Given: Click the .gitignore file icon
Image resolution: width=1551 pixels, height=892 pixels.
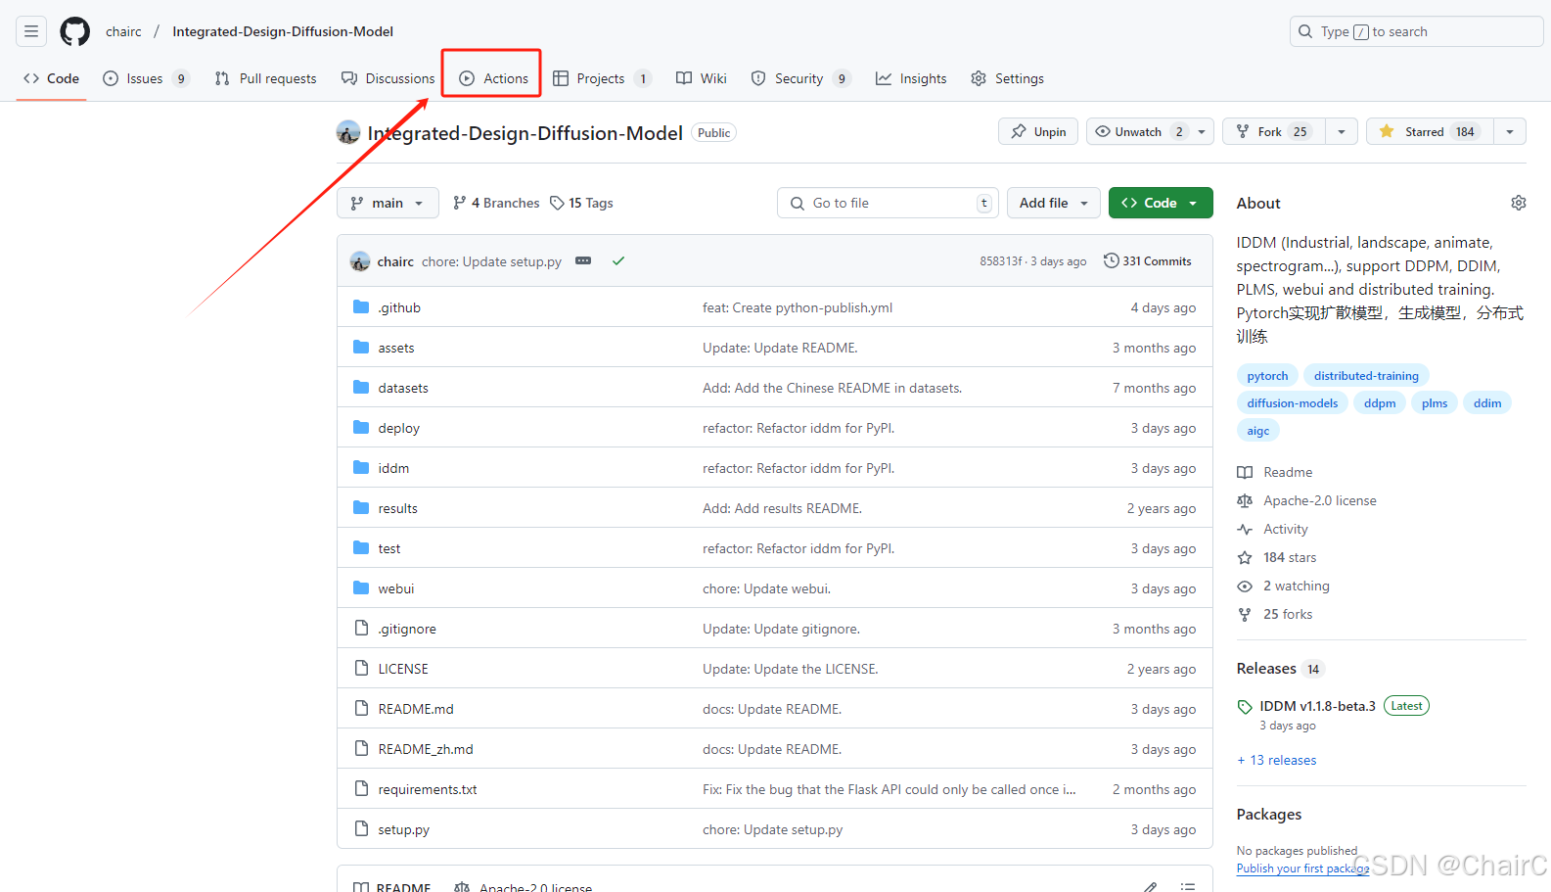Looking at the screenshot, I should click(x=361, y=629).
